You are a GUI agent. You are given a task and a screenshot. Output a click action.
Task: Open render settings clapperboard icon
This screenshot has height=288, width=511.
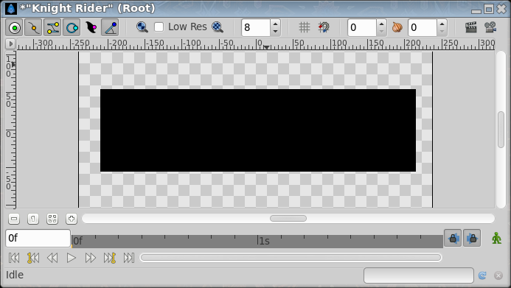[x=471, y=27]
